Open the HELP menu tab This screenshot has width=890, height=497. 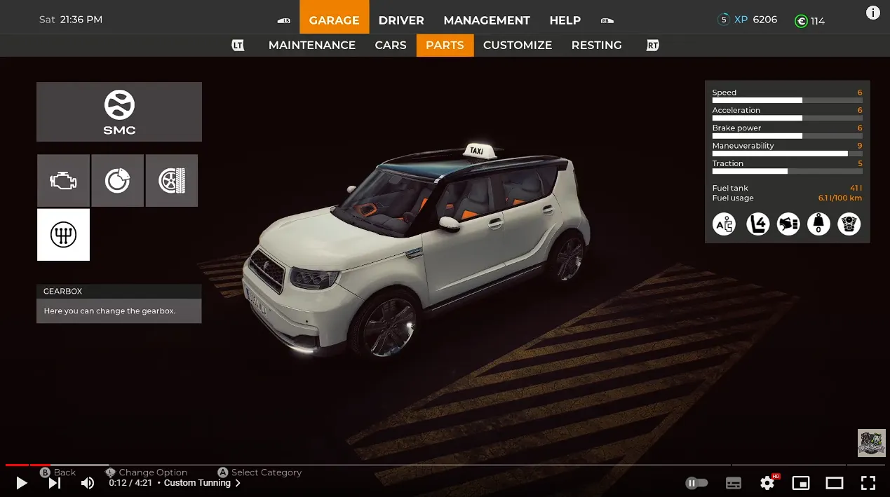pyautogui.click(x=565, y=20)
